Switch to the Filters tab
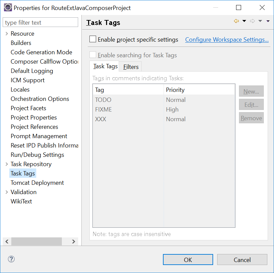 131,67
